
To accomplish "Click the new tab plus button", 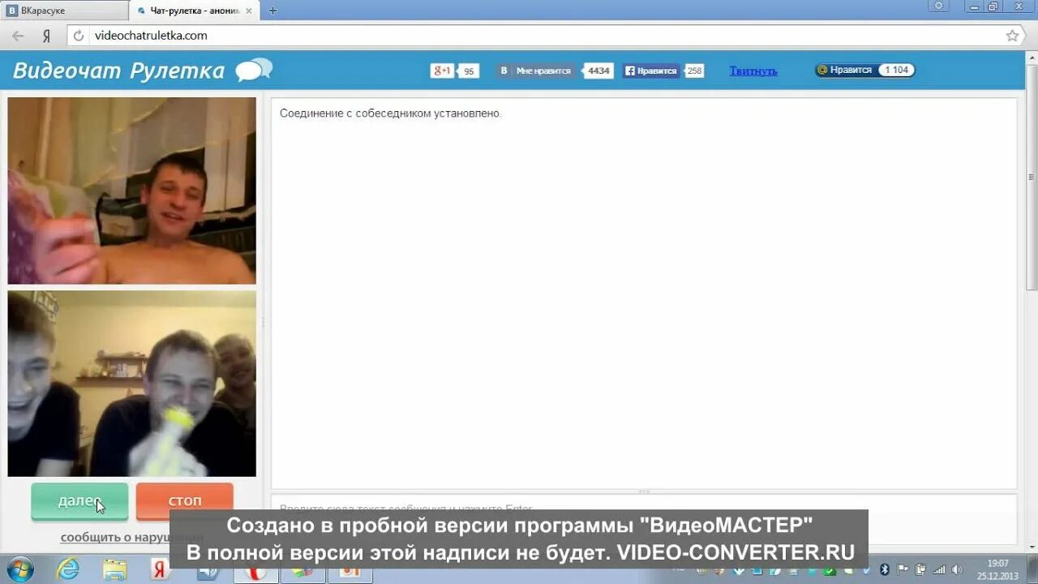I will (272, 11).
